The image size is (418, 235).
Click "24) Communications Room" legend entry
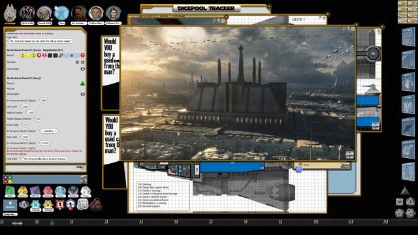coord(153,200)
